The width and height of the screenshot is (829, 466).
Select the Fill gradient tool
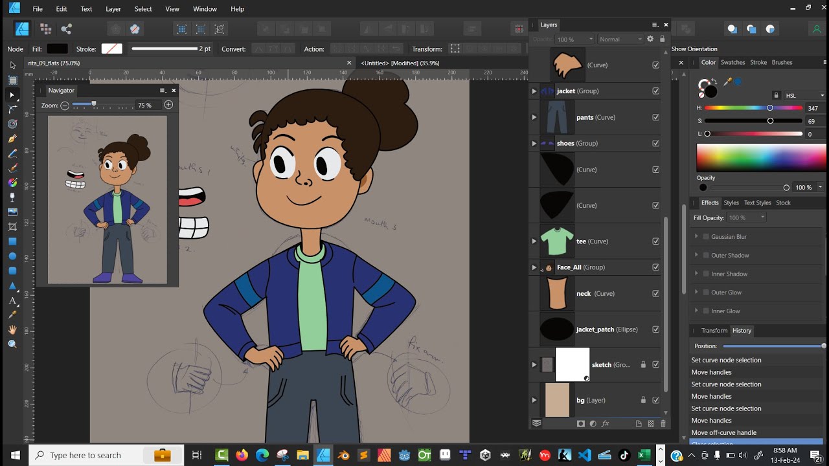12,183
